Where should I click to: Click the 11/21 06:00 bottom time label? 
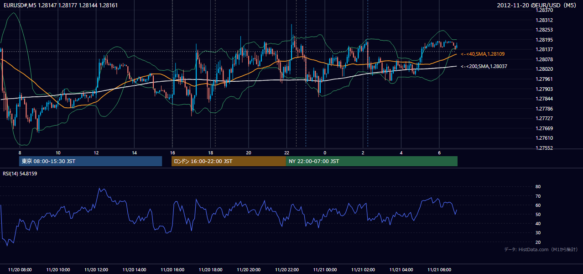439,270
